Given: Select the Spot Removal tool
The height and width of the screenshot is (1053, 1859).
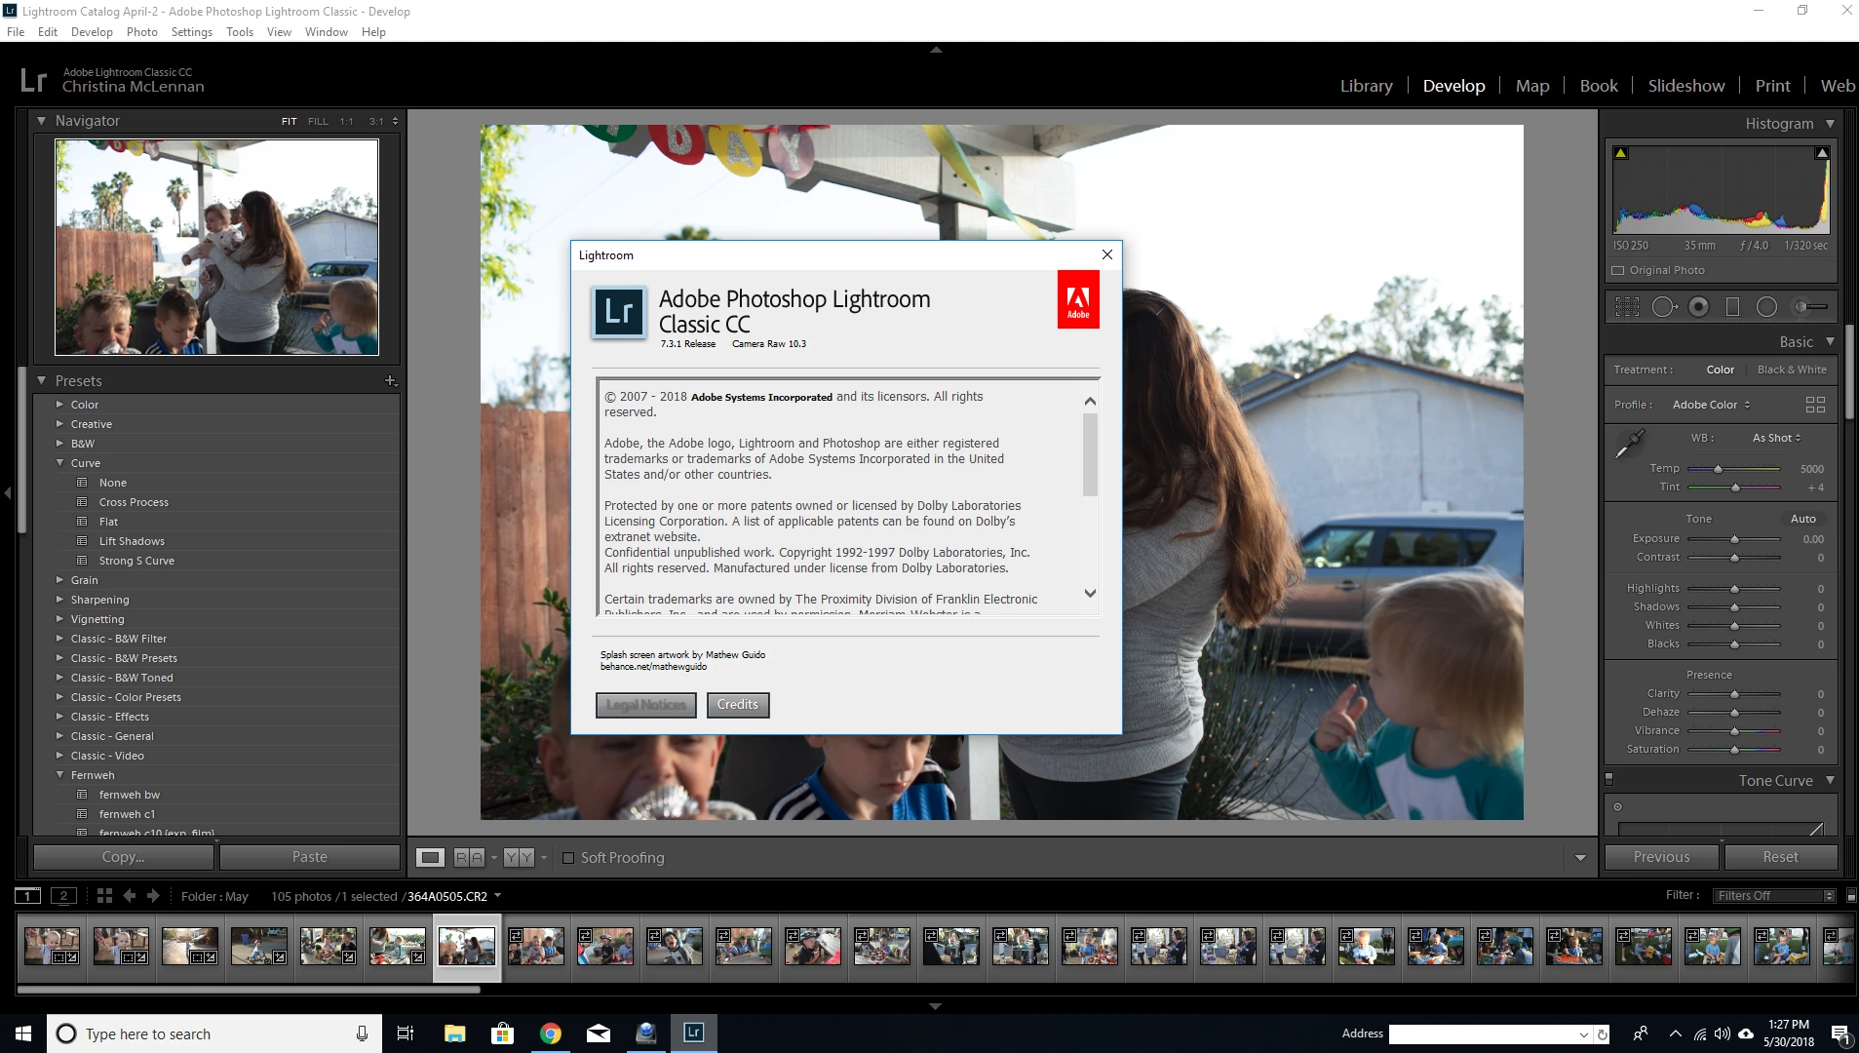Looking at the screenshot, I should [x=1664, y=307].
